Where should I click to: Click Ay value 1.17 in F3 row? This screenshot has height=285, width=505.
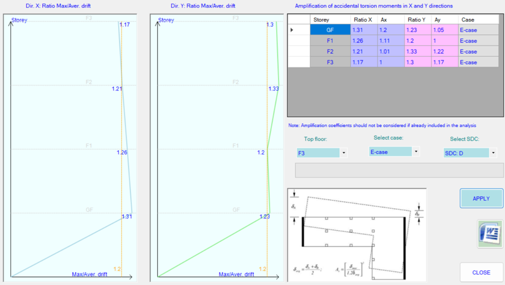point(445,62)
